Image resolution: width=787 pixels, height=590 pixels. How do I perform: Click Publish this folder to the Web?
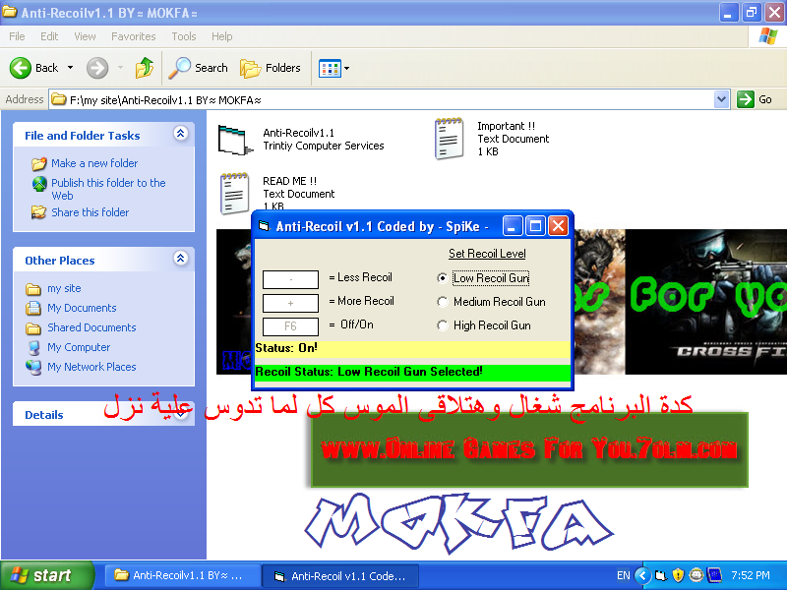[x=108, y=189]
